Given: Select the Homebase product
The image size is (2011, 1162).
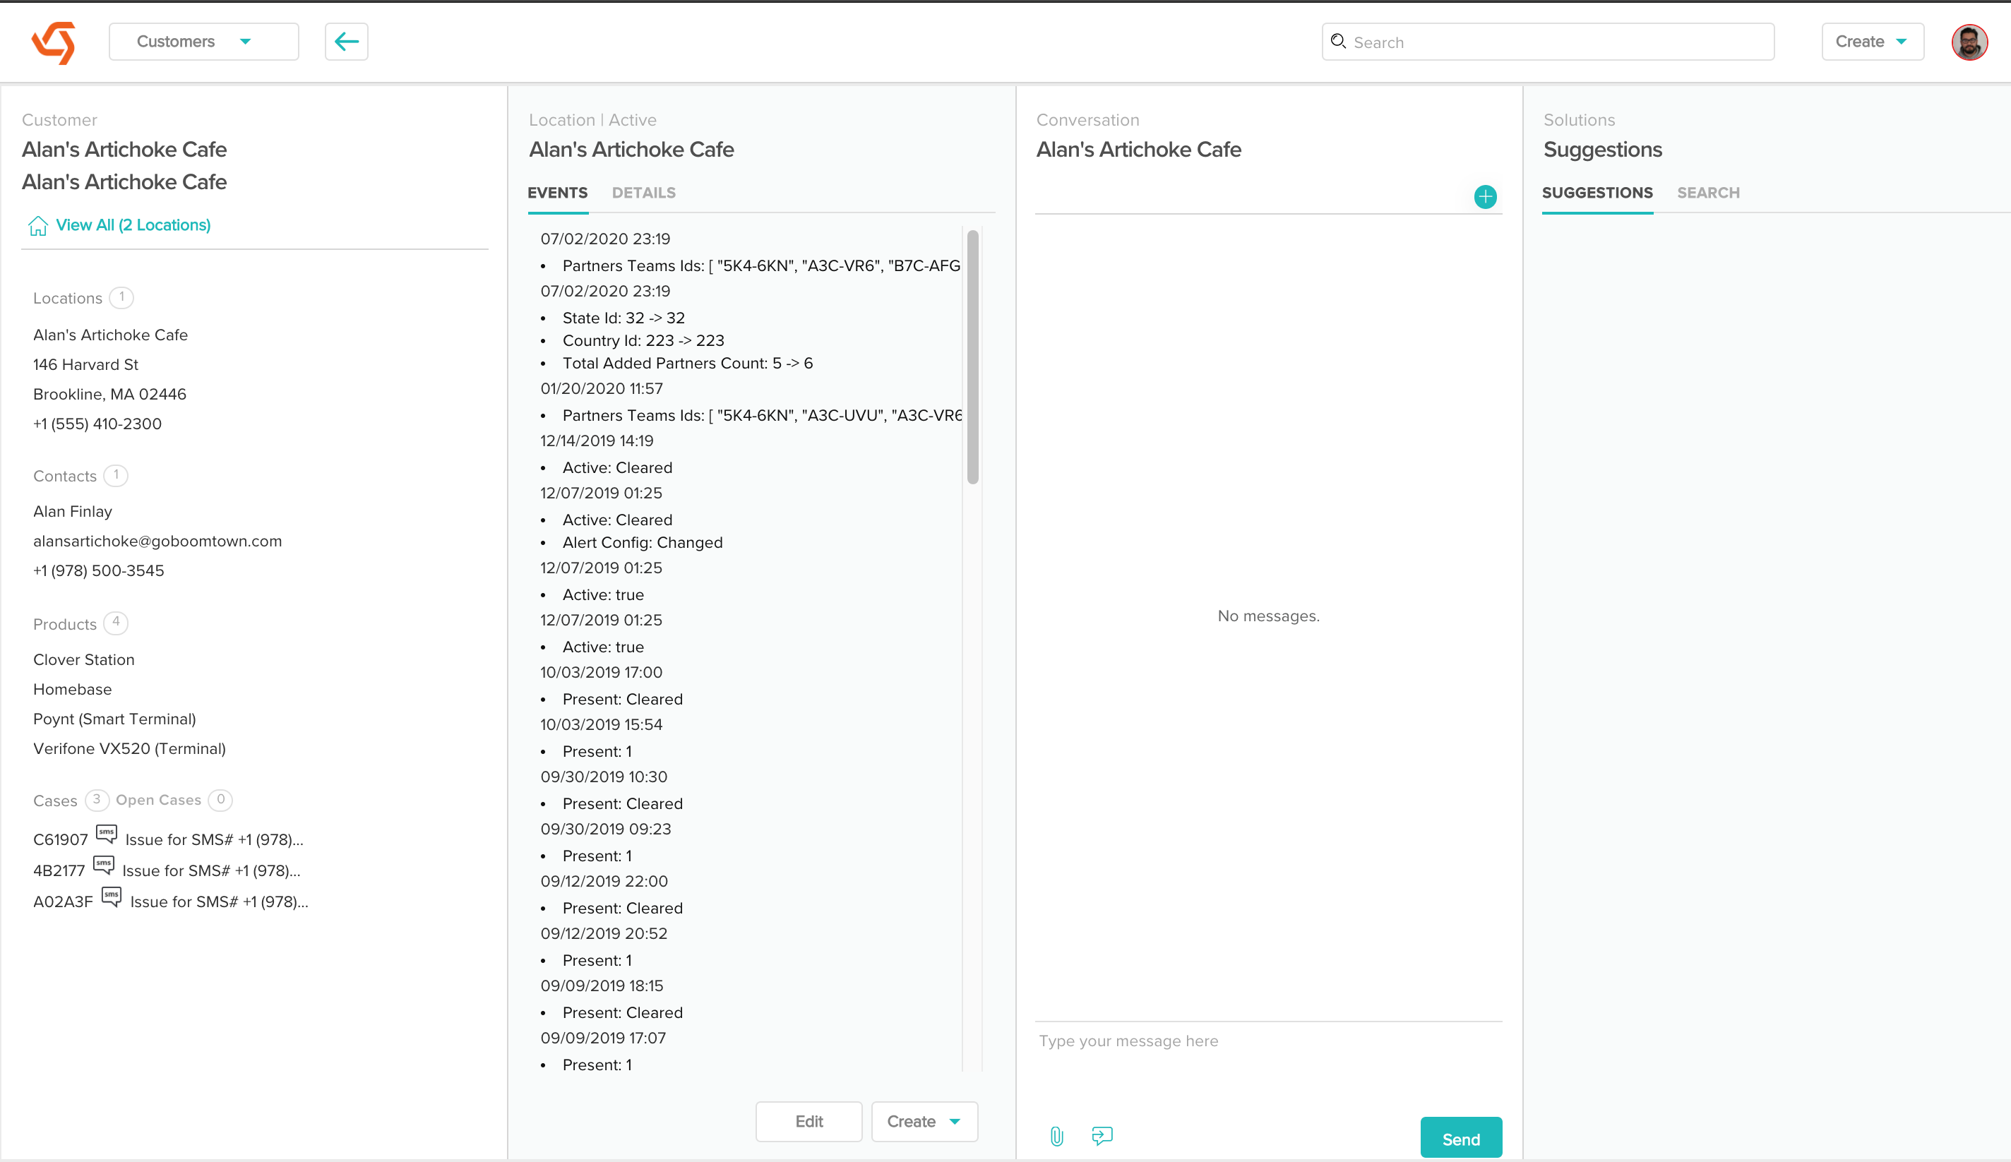Looking at the screenshot, I should [x=73, y=689].
